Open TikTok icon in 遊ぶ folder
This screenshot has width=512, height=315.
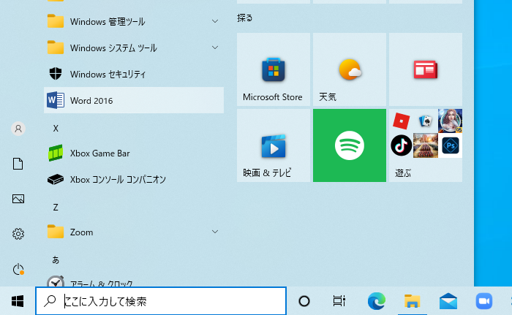[x=402, y=145]
